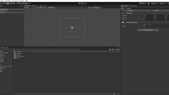Open the Window menu
Screen dimensions: 169x95
(22, 1)
